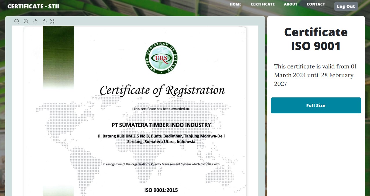
Task: Open the CERTIFICATE menu item
Action: [x=263, y=4]
